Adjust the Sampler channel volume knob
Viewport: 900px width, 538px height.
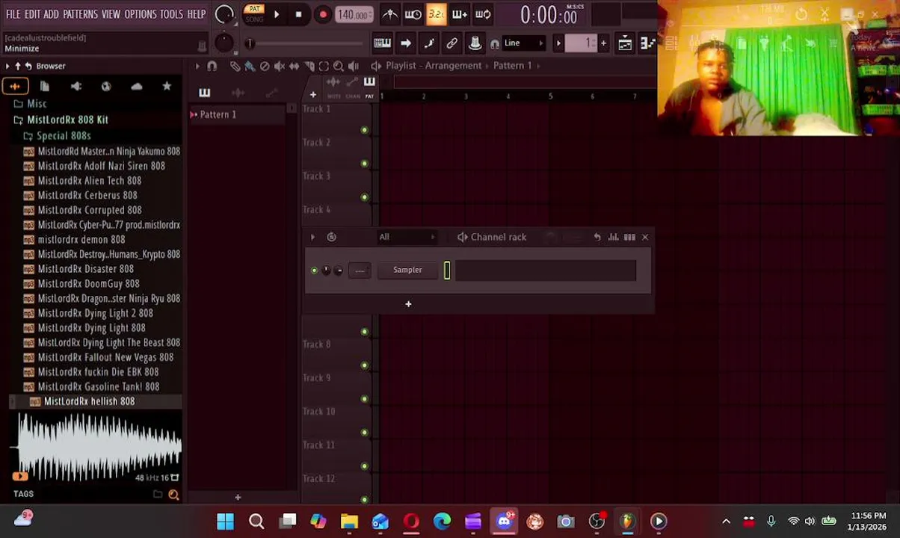339,270
